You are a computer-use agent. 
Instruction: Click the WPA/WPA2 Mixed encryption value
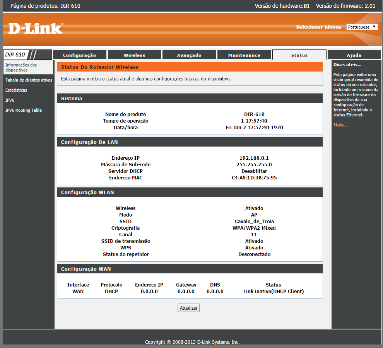[254, 228]
